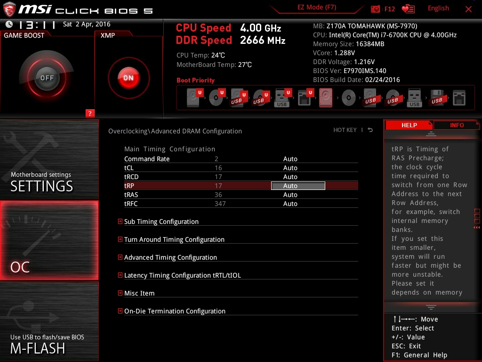Click the 'Overclocking\Advanced DRAM Configuration' breadcrumb
The width and height of the screenshot is (482, 362).
click(175, 131)
